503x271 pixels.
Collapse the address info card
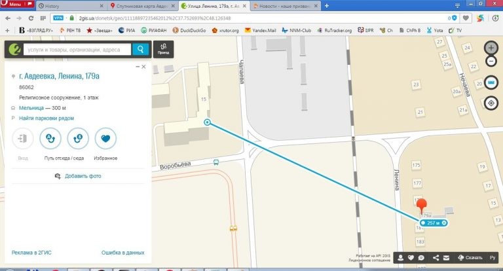[x=138, y=67]
